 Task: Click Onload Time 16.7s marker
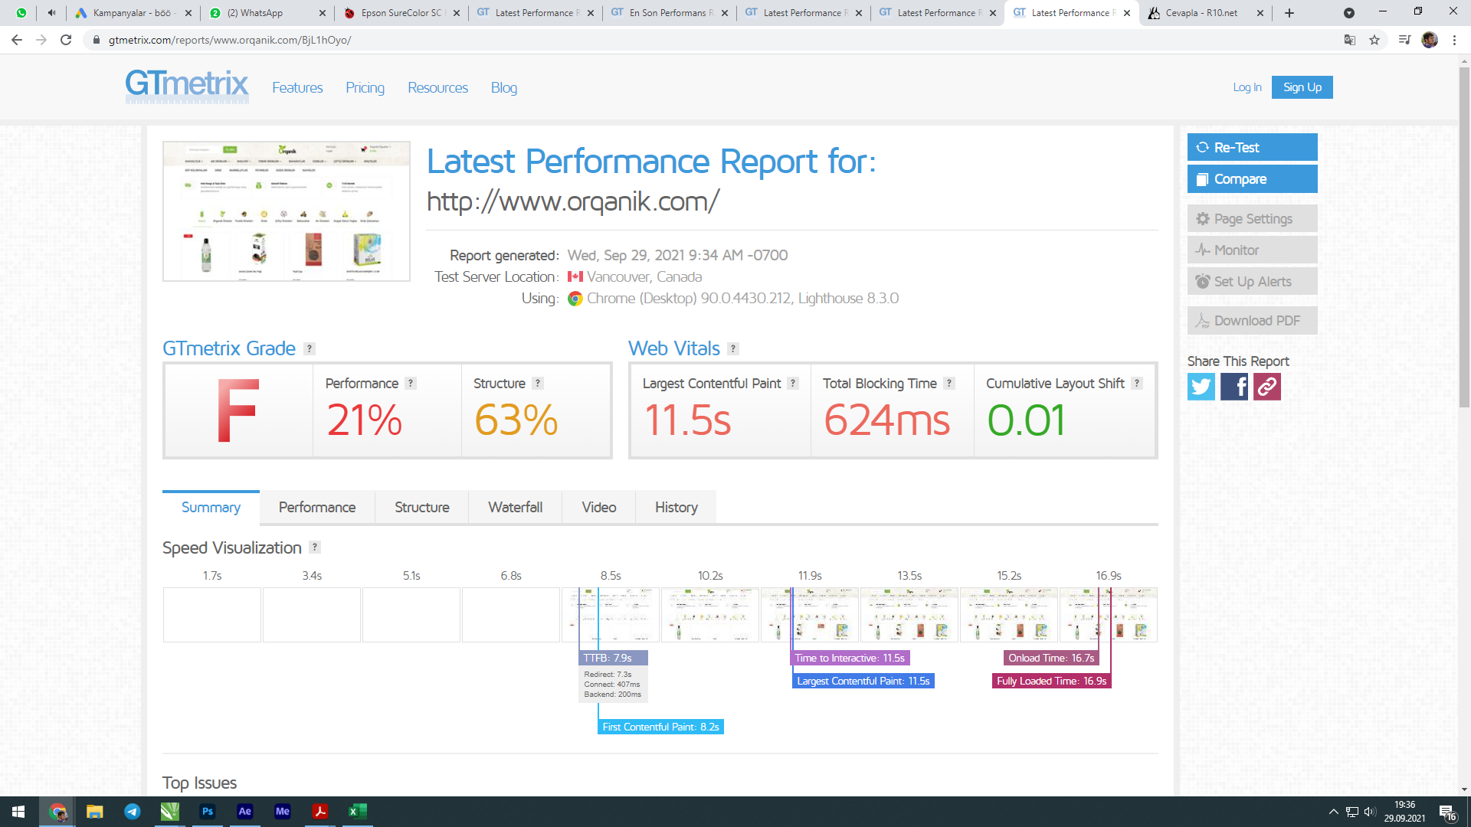click(1051, 658)
